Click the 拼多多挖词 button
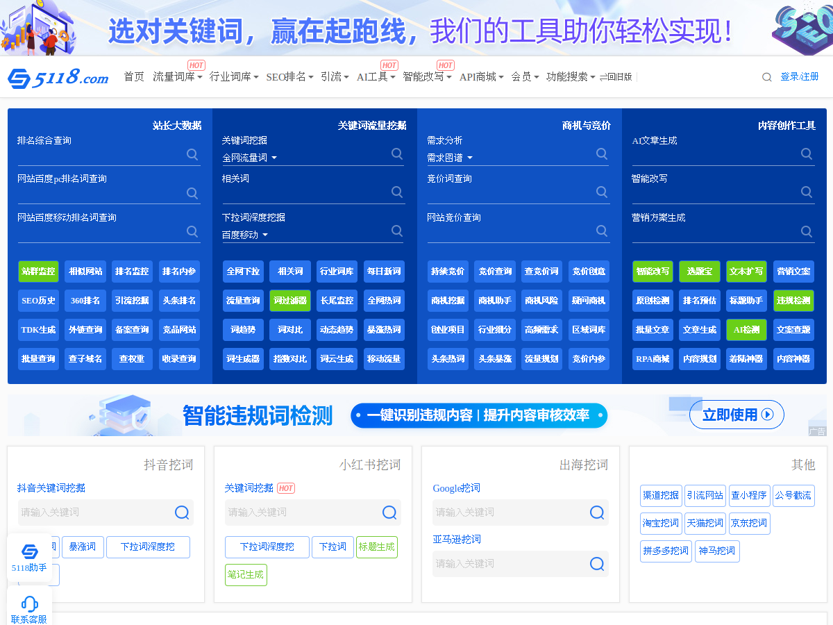Screen dimensions: 833x625 pyautogui.click(x=666, y=551)
